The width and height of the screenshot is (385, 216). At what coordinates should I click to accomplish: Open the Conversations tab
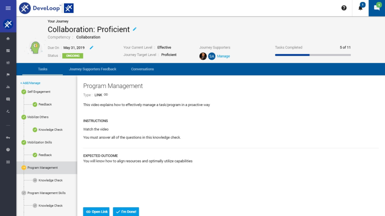coord(142,69)
